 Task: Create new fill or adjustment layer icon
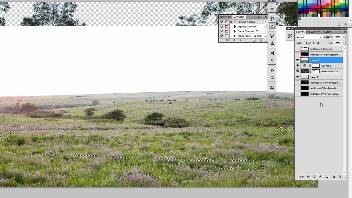pos(321,177)
